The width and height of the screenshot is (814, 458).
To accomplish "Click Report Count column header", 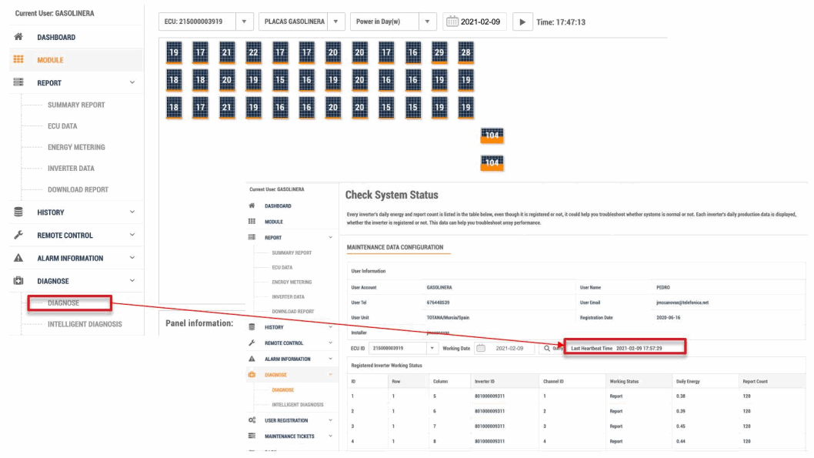I will tap(755, 381).
